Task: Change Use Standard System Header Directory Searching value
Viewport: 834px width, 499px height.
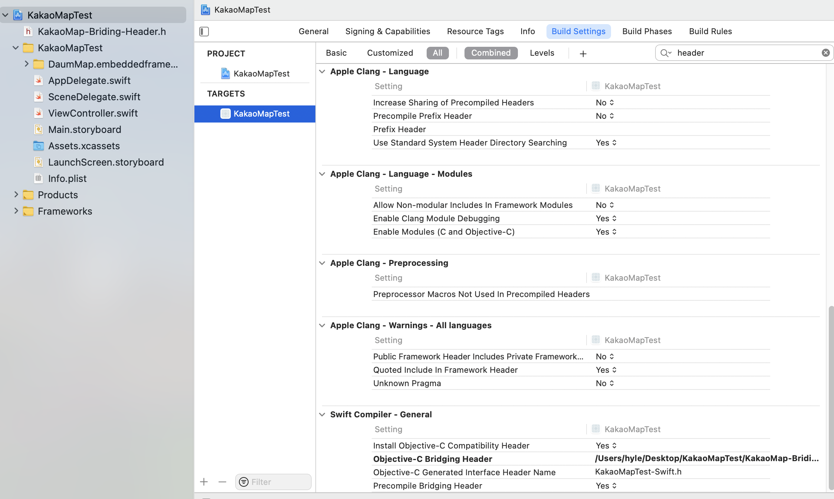Action: click(x=606, y=143)
